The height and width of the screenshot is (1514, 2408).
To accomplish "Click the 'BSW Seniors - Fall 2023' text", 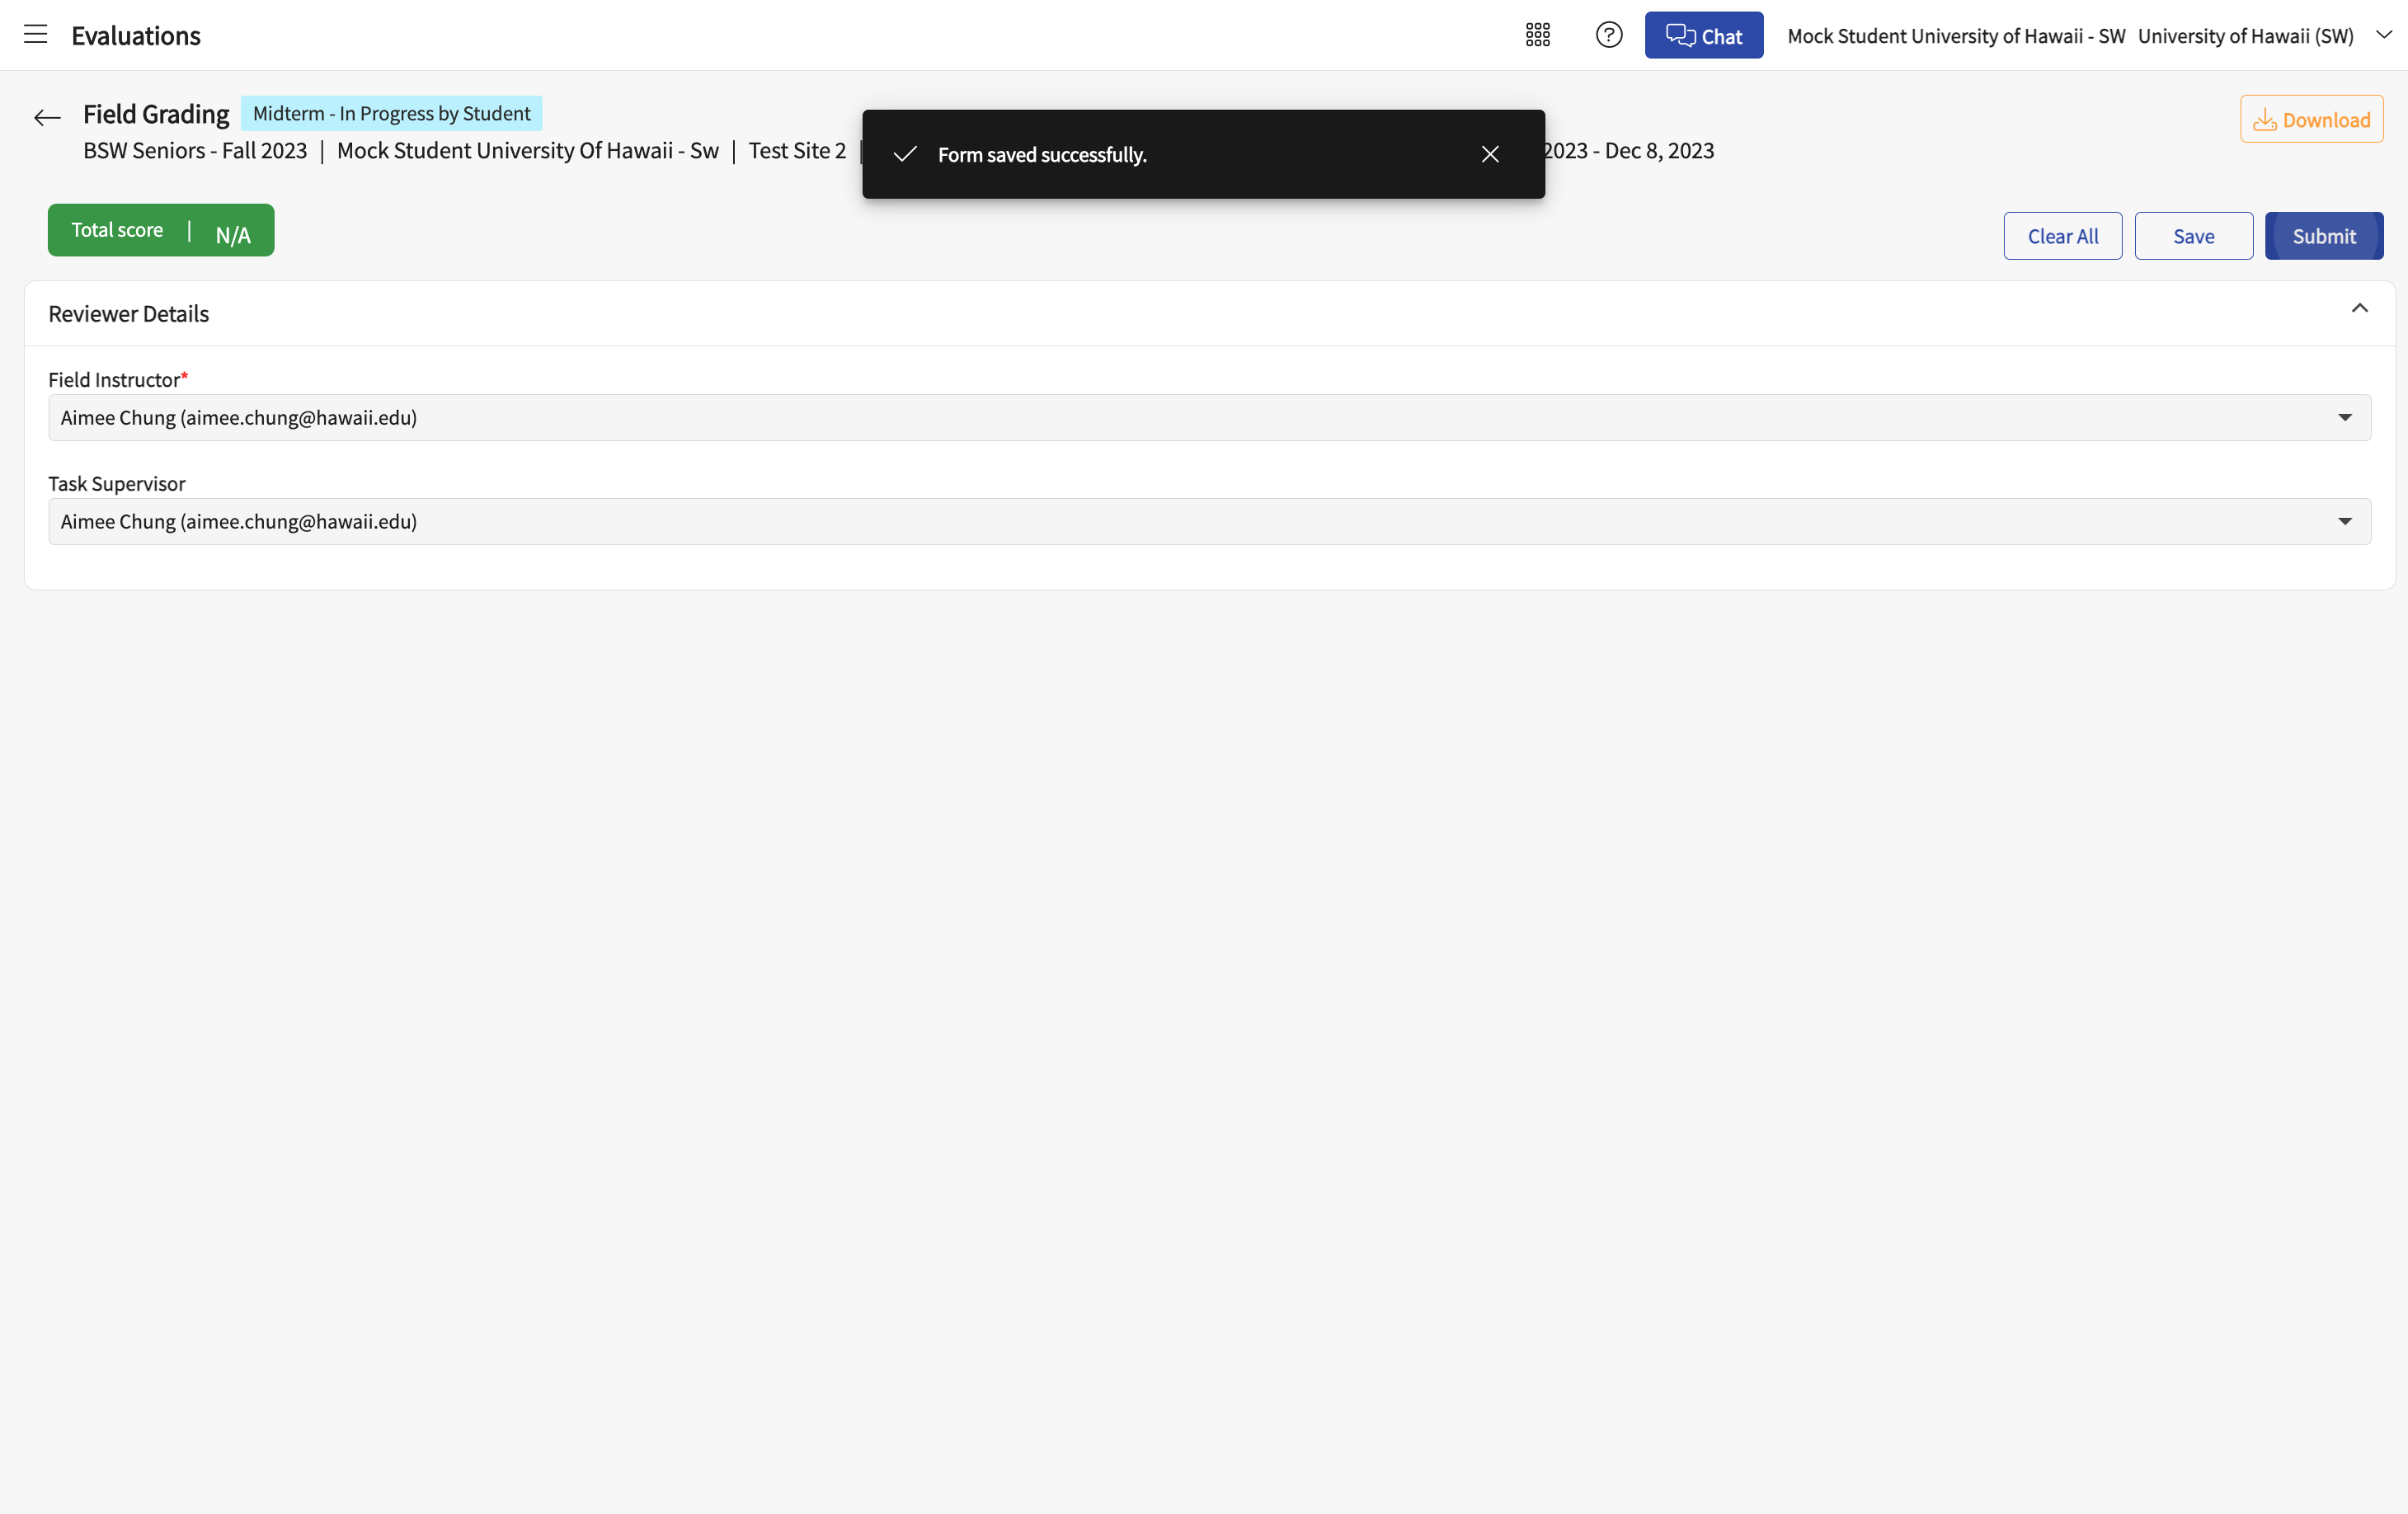I will [x=195, y=151].
